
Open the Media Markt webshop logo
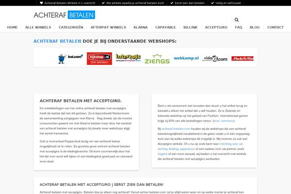[x=242, y=59]
